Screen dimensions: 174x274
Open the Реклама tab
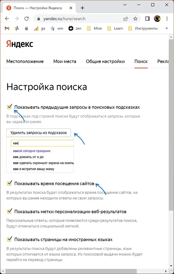point(163,61)
